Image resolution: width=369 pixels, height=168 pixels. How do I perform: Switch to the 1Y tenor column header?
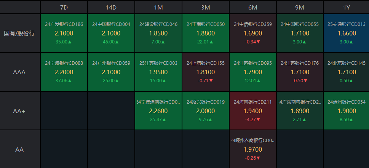coord(347,7)
